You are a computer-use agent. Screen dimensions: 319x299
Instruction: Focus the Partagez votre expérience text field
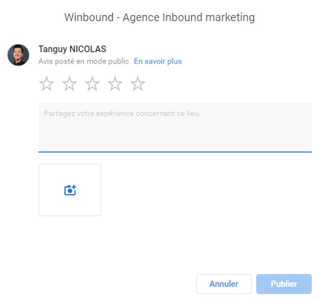pos(175,128)
